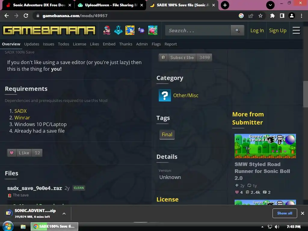Select the Overview section tab
This screenshot has height=231, width=308.
(11, 44)
